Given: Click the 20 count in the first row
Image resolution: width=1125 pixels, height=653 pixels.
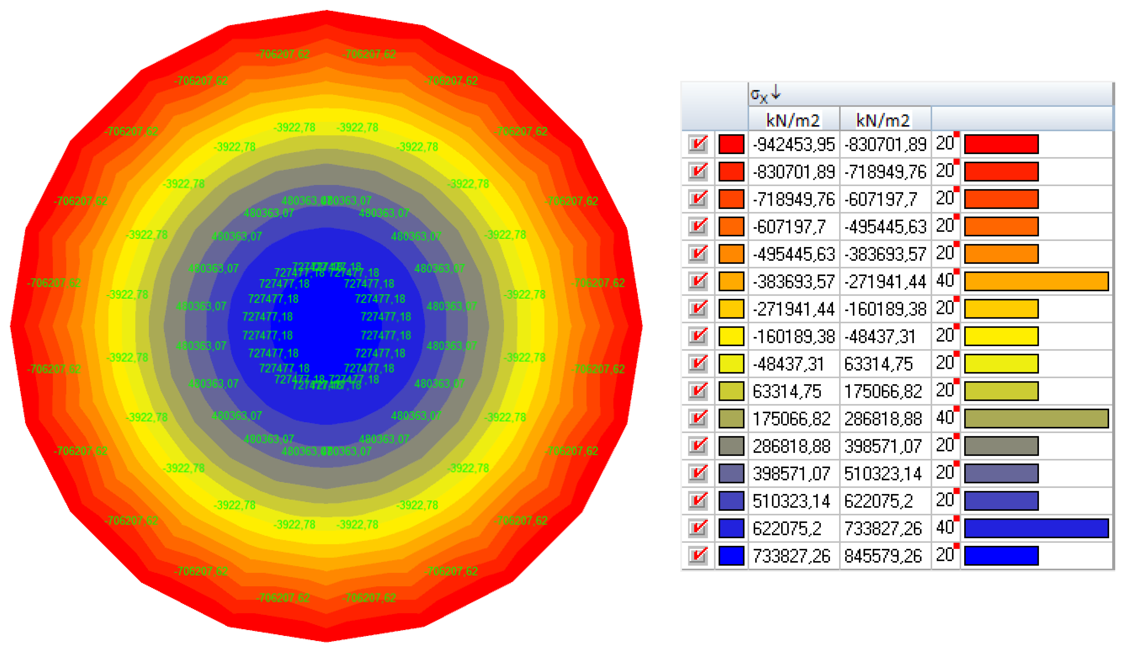Looking at the screenshot, I should 945,144.
